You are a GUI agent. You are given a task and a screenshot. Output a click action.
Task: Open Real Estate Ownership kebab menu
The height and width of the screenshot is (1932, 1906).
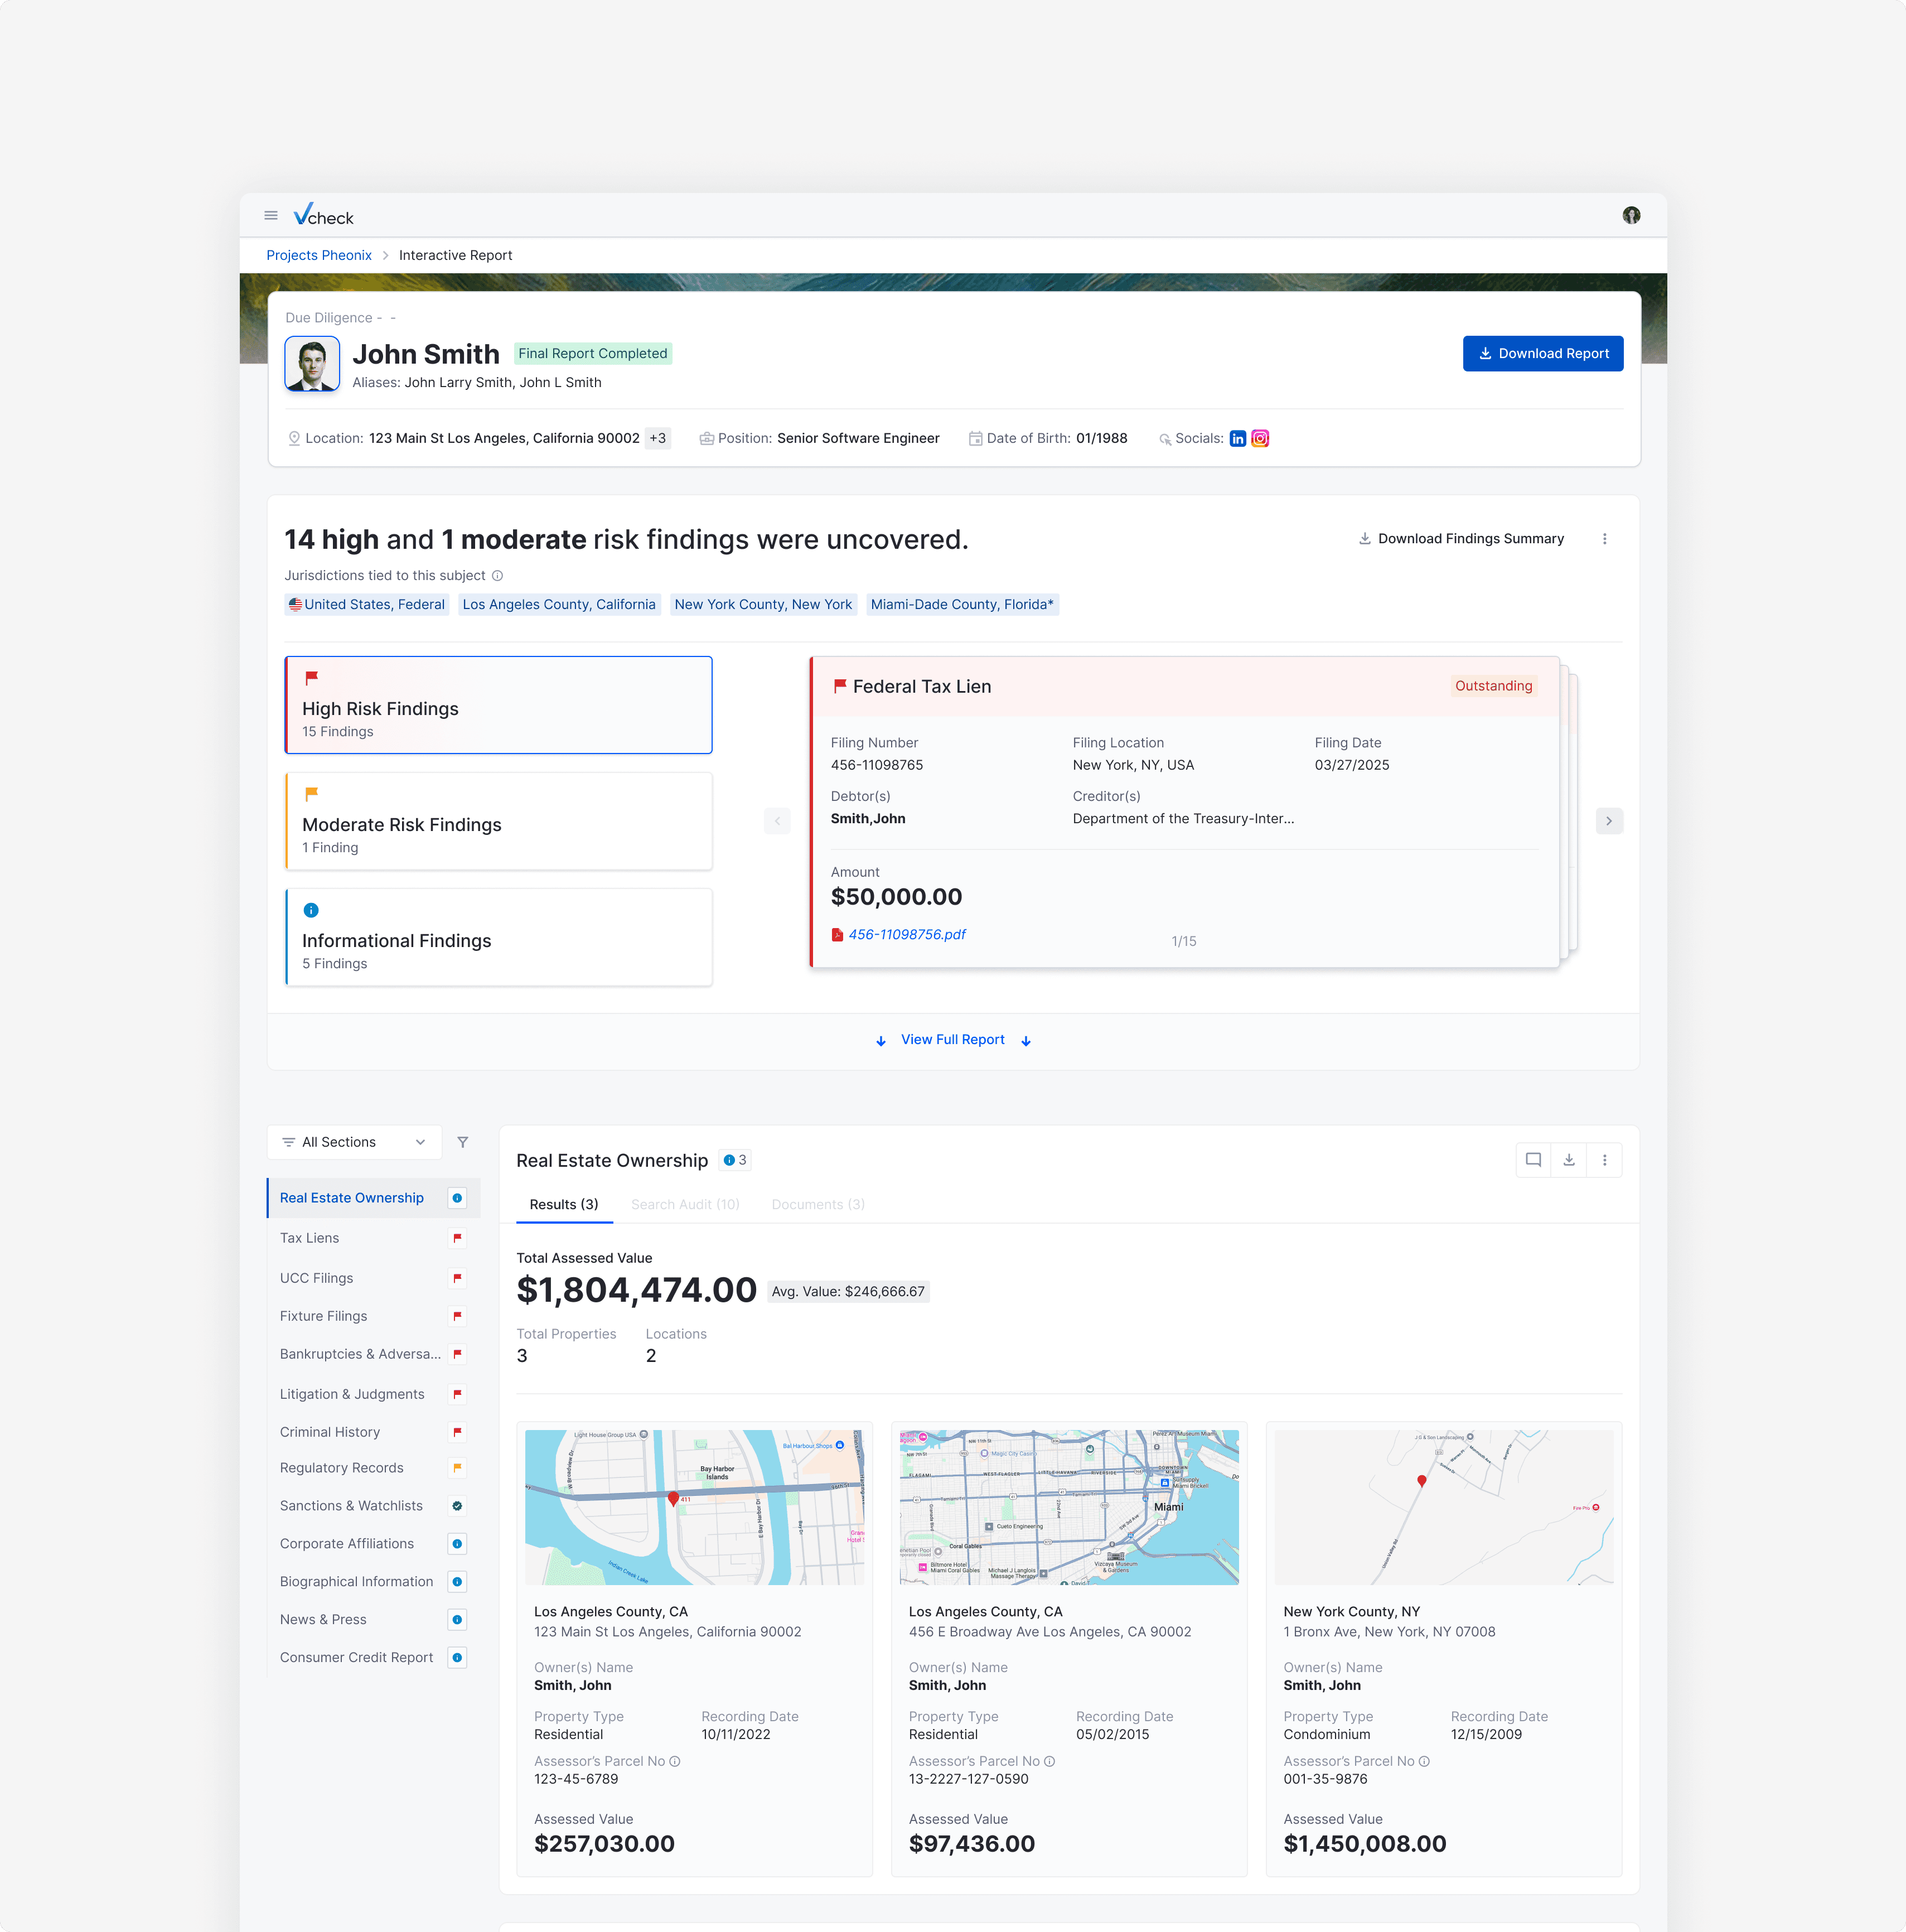(x=1604, y=1160)
